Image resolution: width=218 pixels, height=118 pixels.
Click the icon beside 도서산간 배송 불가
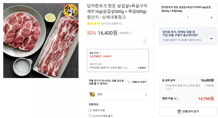[90, 116]
